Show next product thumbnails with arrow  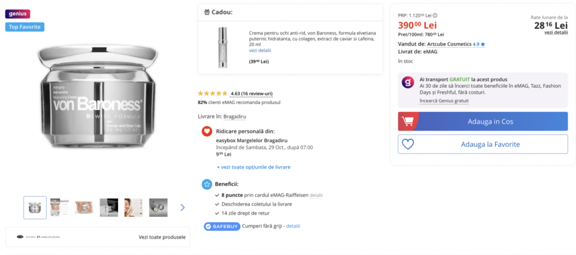[x=182, y=208]
